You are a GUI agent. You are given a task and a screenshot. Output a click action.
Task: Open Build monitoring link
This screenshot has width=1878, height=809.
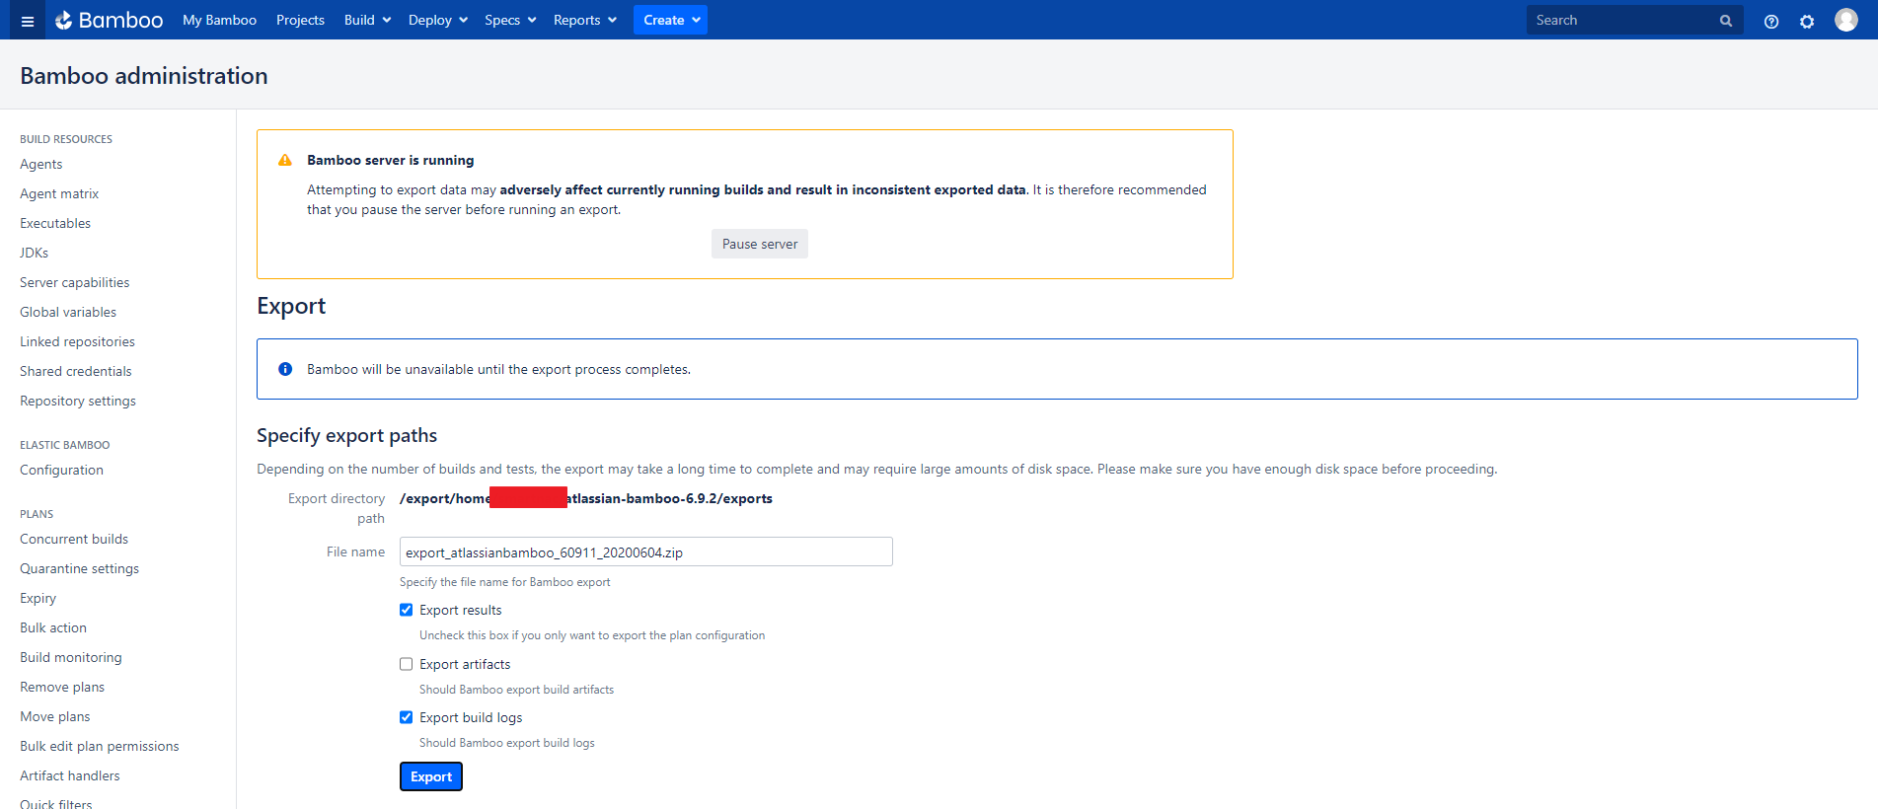tap(71, 657)
